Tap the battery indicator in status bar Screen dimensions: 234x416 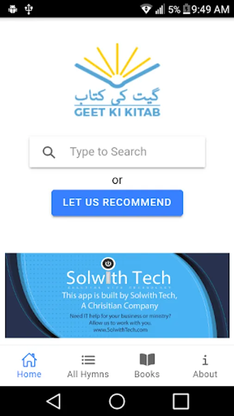pos(187,9)
